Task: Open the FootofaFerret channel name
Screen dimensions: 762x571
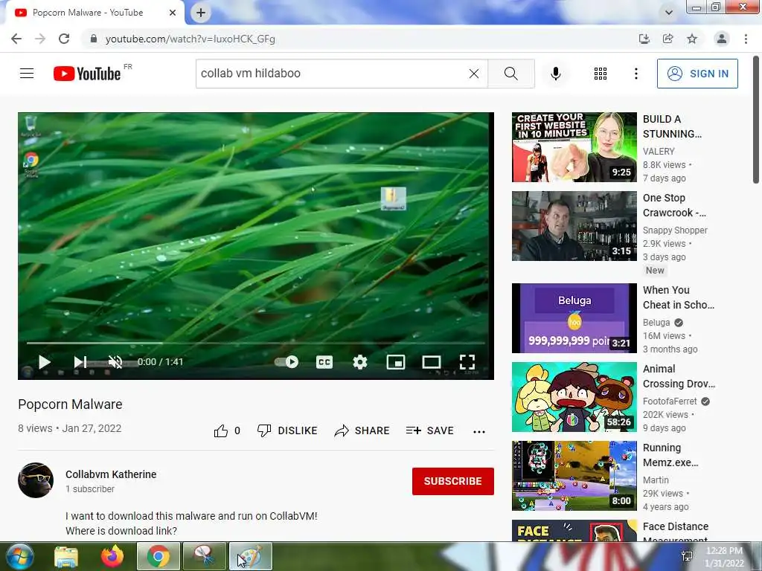Action: 670,401
